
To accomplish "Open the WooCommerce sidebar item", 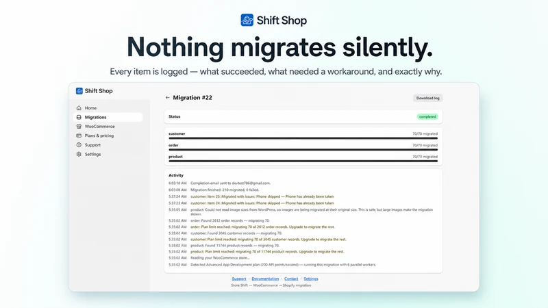I will pyautogui.click(x=108, y=127).
